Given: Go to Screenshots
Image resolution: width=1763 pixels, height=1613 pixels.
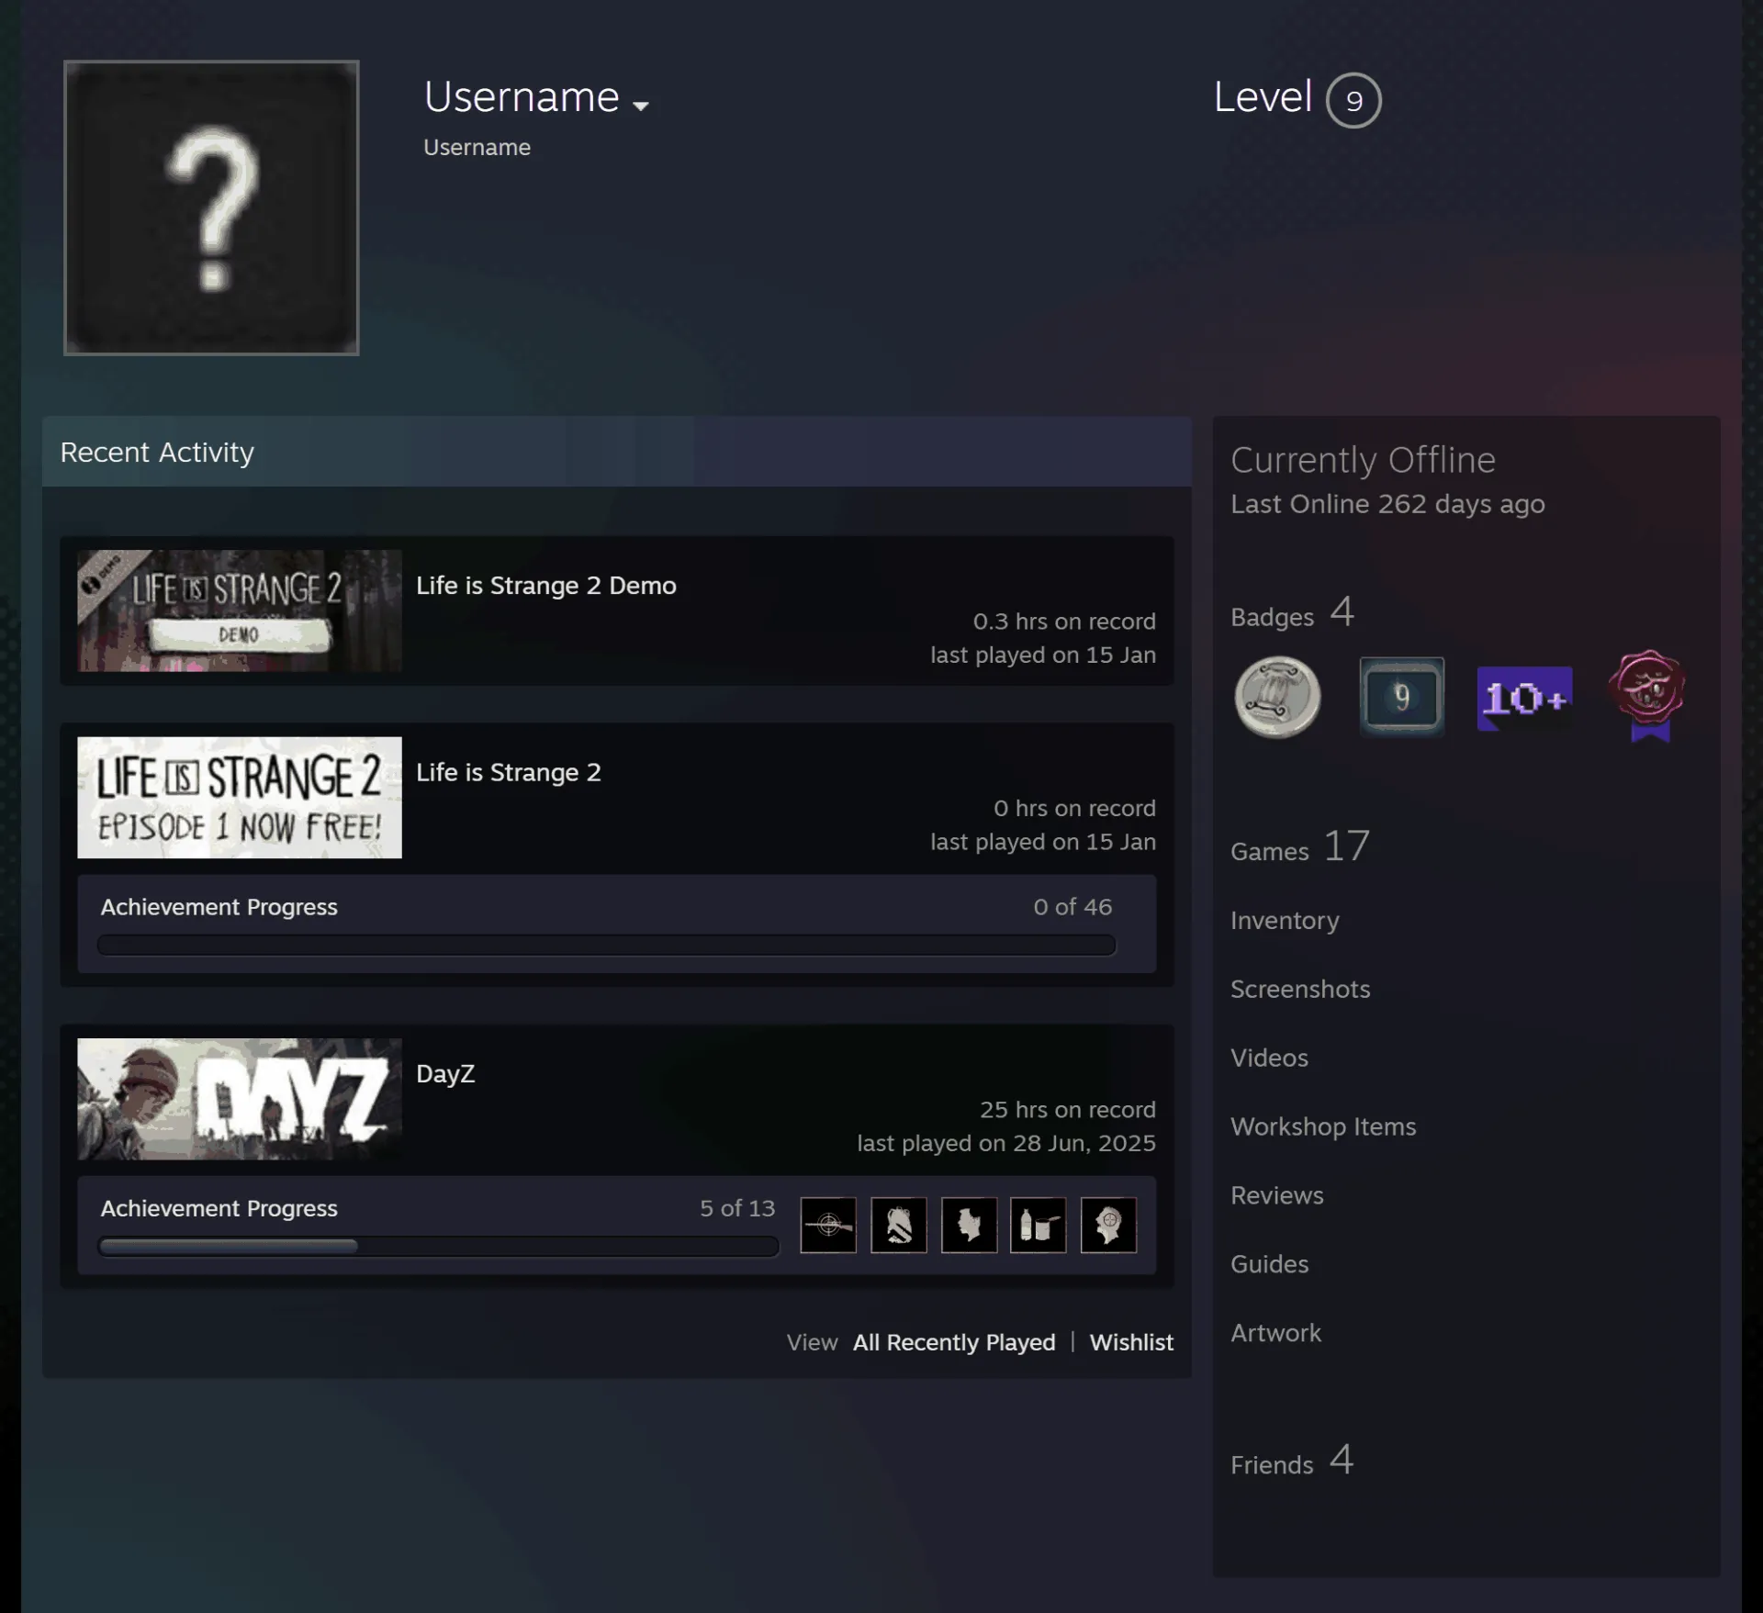Looking at the screenshot, I should point(1300,990).
